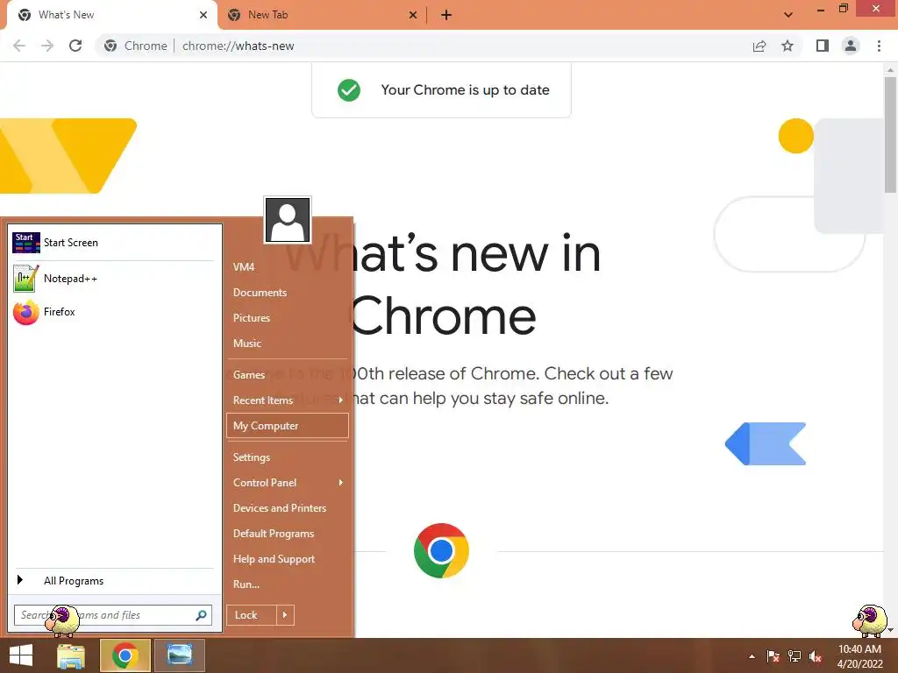This screenshot has width=898, height=673.
Task: Open Settings from start menu
Action: 287,457
